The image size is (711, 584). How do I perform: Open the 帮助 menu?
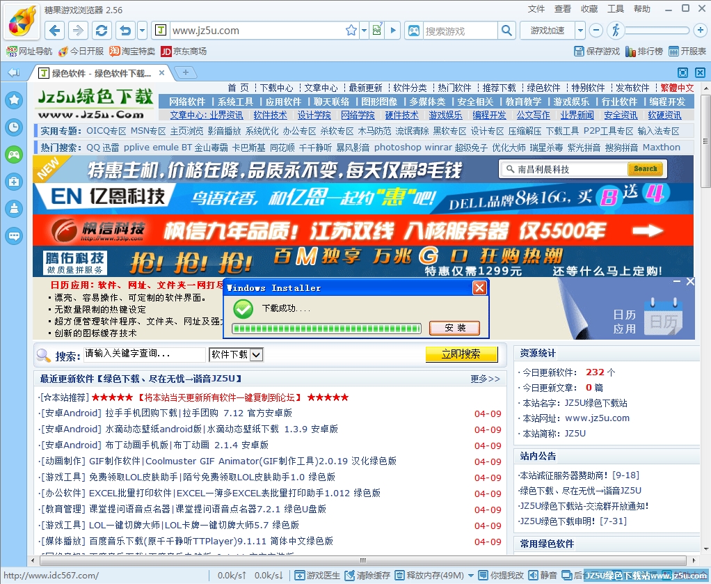642,9
